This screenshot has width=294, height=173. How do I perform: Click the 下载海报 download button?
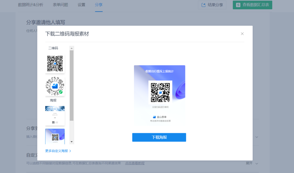pos(159,137)
